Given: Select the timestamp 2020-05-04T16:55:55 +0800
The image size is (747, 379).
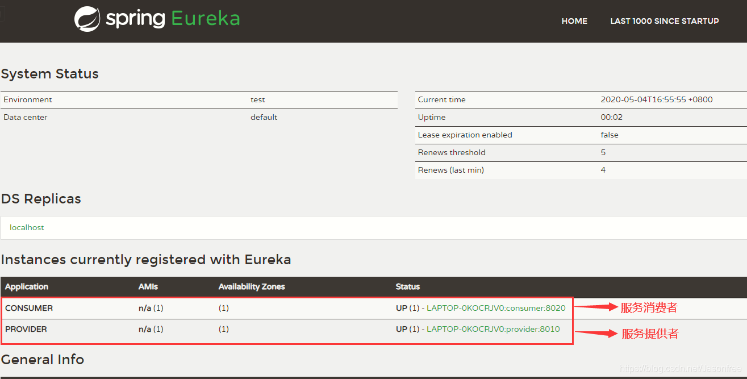Looking at the screenshot, I should 657,99.
